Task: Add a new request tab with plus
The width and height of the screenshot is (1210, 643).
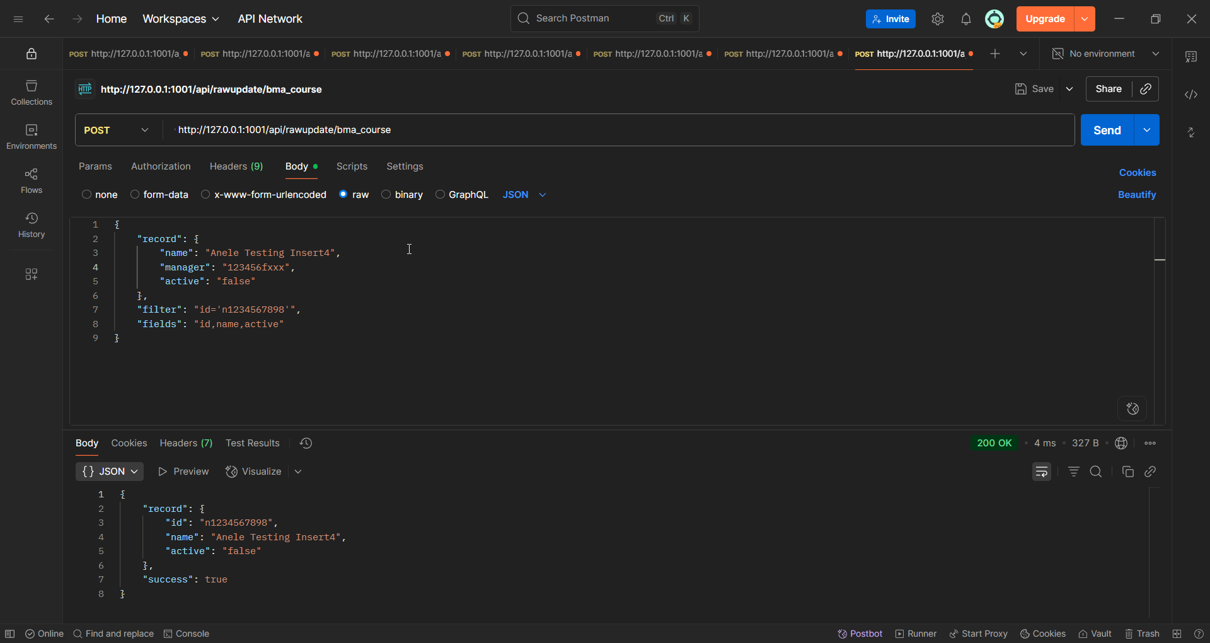Action: point(995,54)
